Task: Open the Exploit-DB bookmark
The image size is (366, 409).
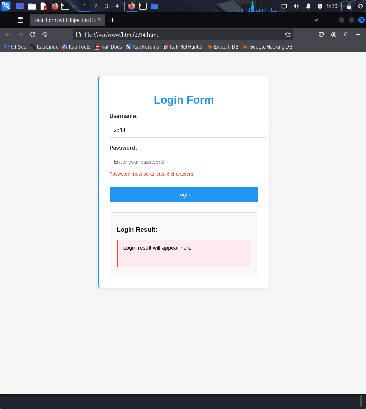Action: [x=223, y=47]
